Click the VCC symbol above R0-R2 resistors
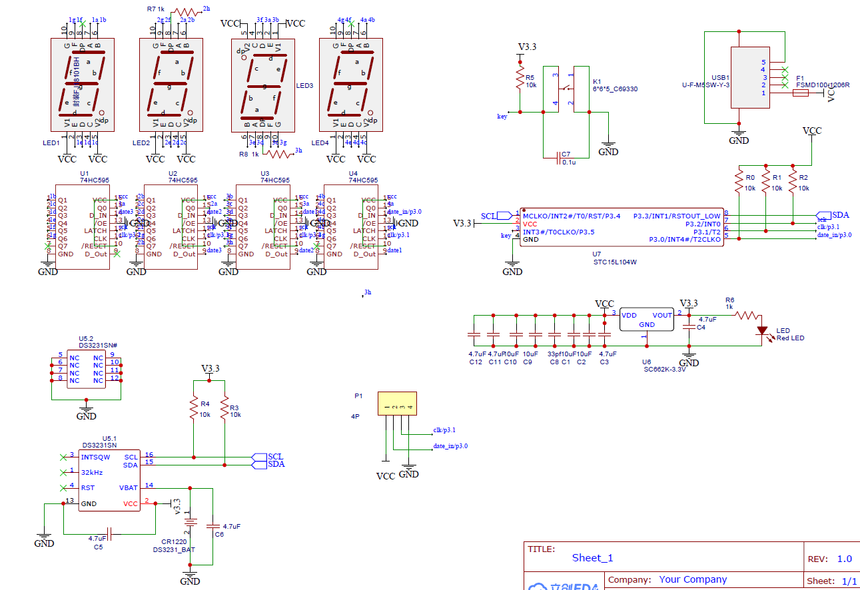The height and width of the screenshot is (590, 860). pyautogui.click(x=812, y=131)
